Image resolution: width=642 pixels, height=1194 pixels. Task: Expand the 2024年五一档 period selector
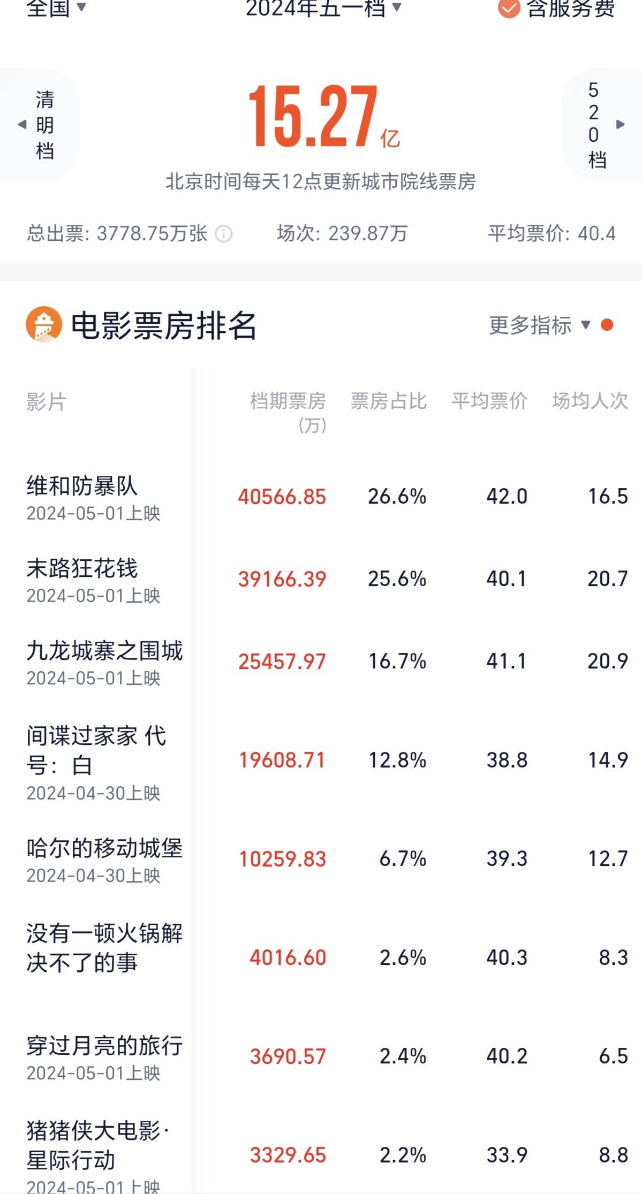(323, 7)
